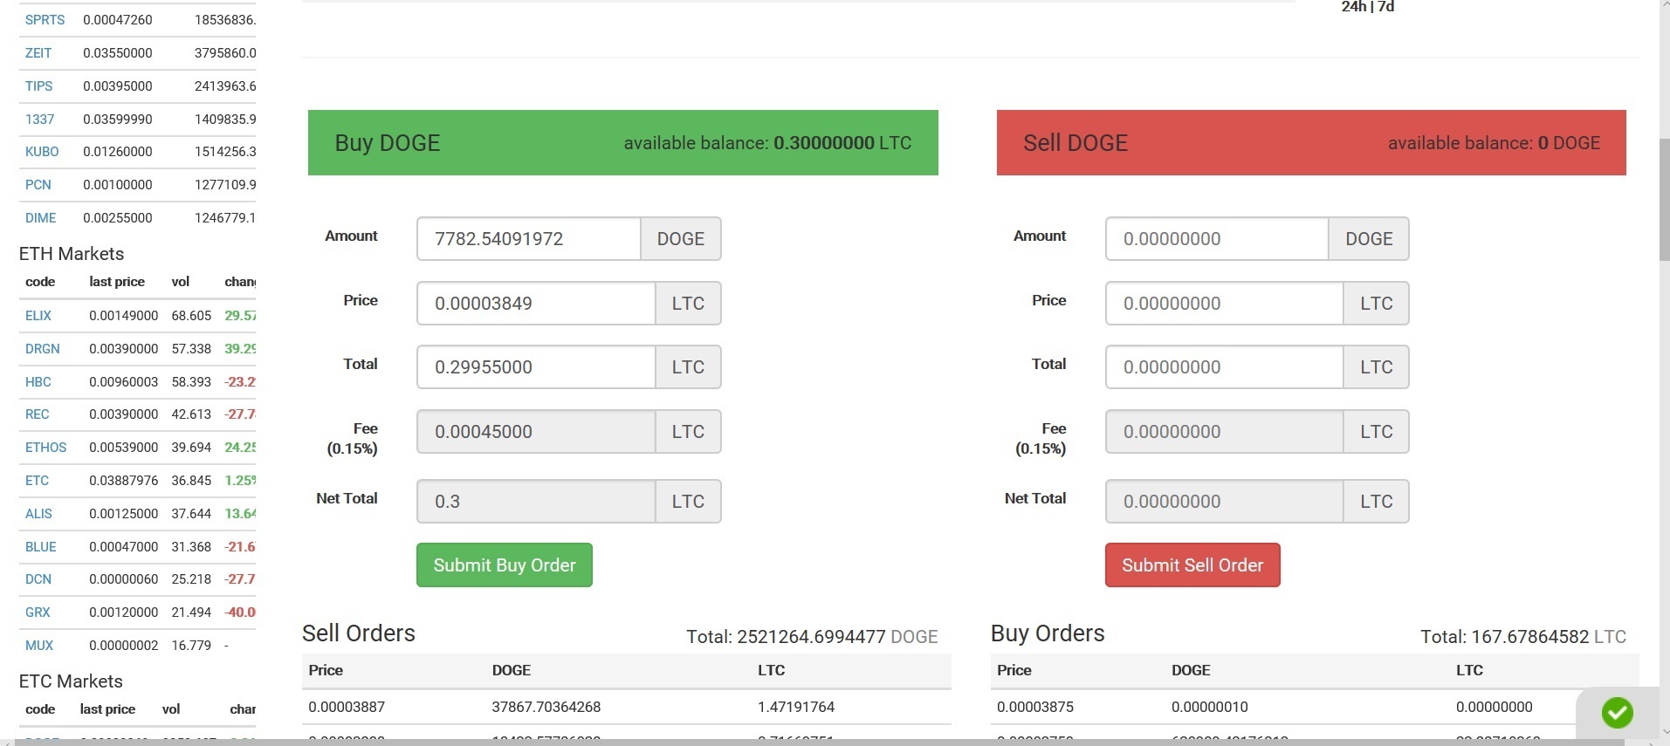Click the DOGE header in Buy Orders
This screenshot has height=746, width=1670.
(x=1191, y=670)
